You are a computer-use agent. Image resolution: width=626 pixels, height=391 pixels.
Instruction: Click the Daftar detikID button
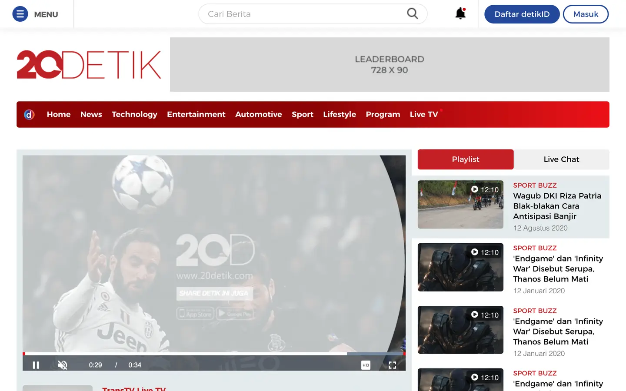pos(522,14)
